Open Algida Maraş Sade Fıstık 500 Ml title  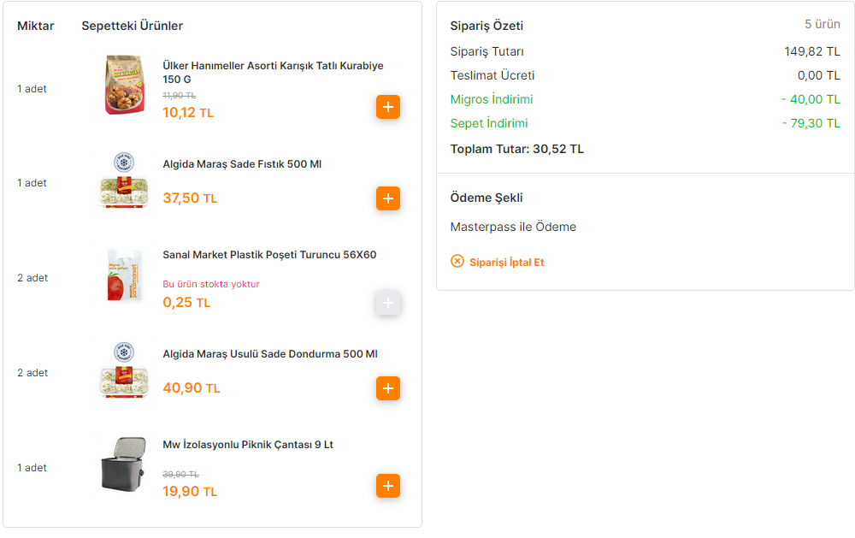(x=242, y=164)
